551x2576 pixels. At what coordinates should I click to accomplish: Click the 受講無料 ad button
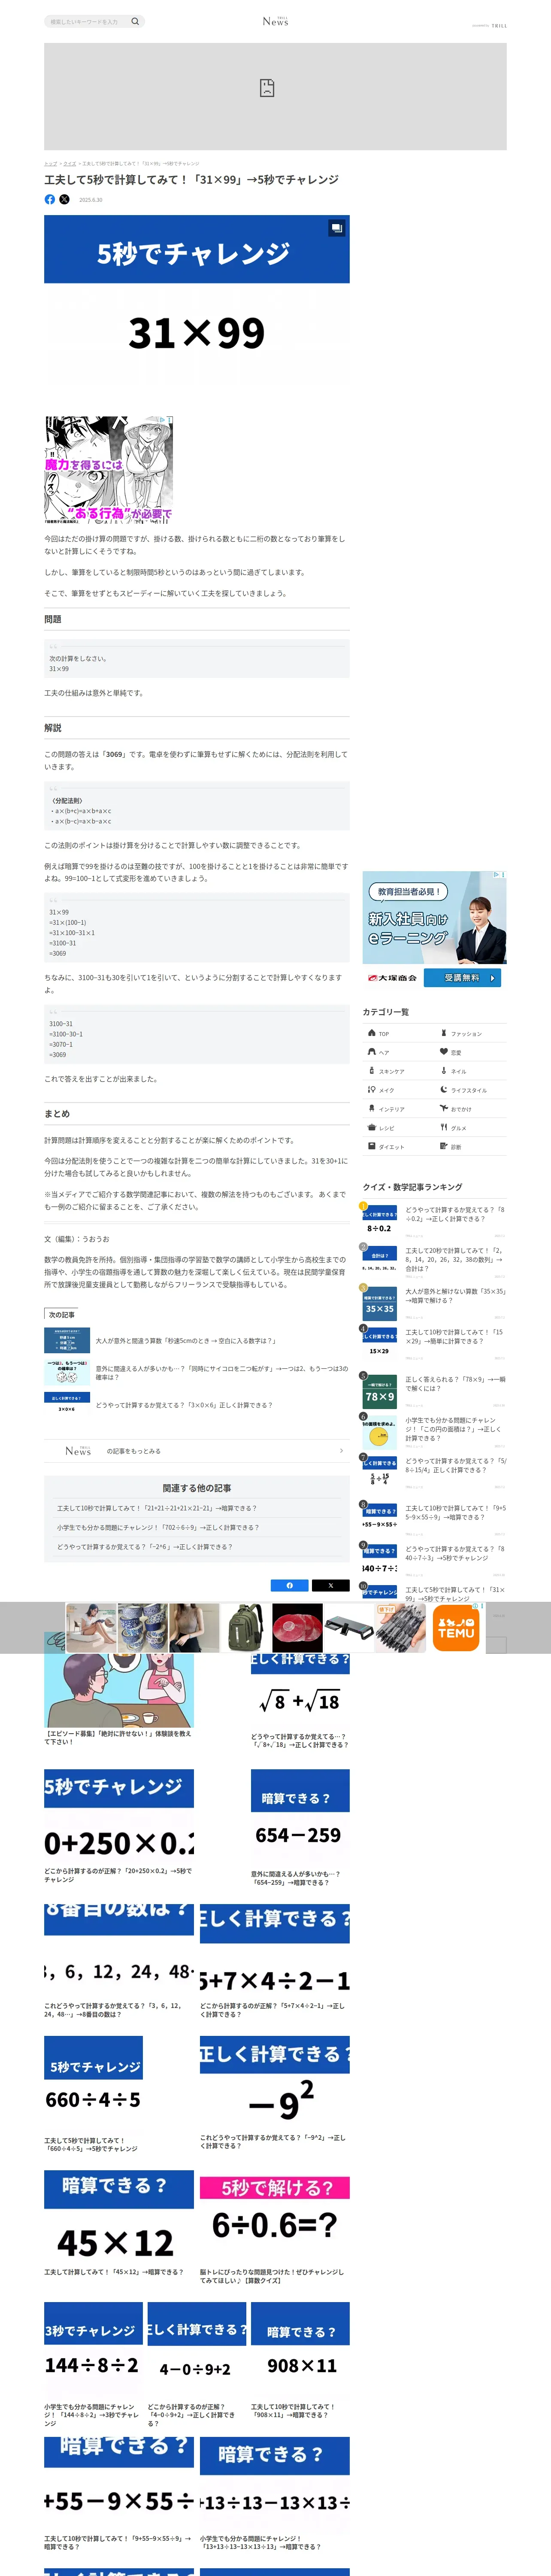462,977
